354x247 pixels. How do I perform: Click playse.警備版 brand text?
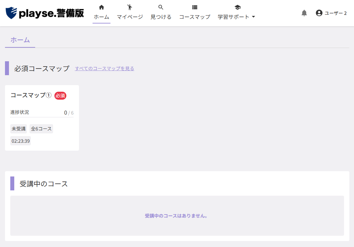[51, 13]
